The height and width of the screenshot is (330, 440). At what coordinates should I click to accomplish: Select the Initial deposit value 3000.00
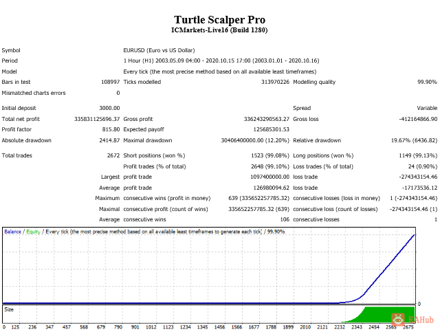pyautogui.click(x=109, y=108)
